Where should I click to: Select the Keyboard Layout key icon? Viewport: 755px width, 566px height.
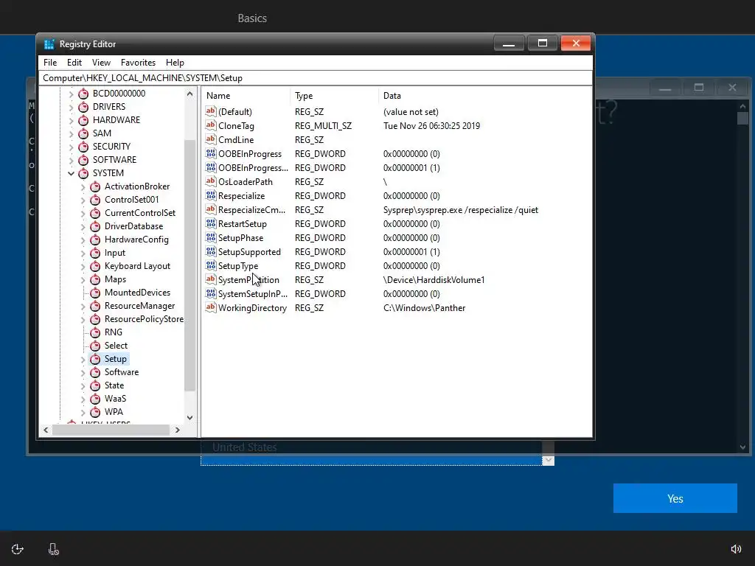point(95,266)
